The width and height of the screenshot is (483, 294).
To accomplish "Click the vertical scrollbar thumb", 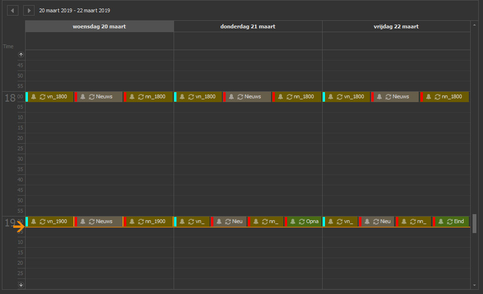I will click(474, 223).
